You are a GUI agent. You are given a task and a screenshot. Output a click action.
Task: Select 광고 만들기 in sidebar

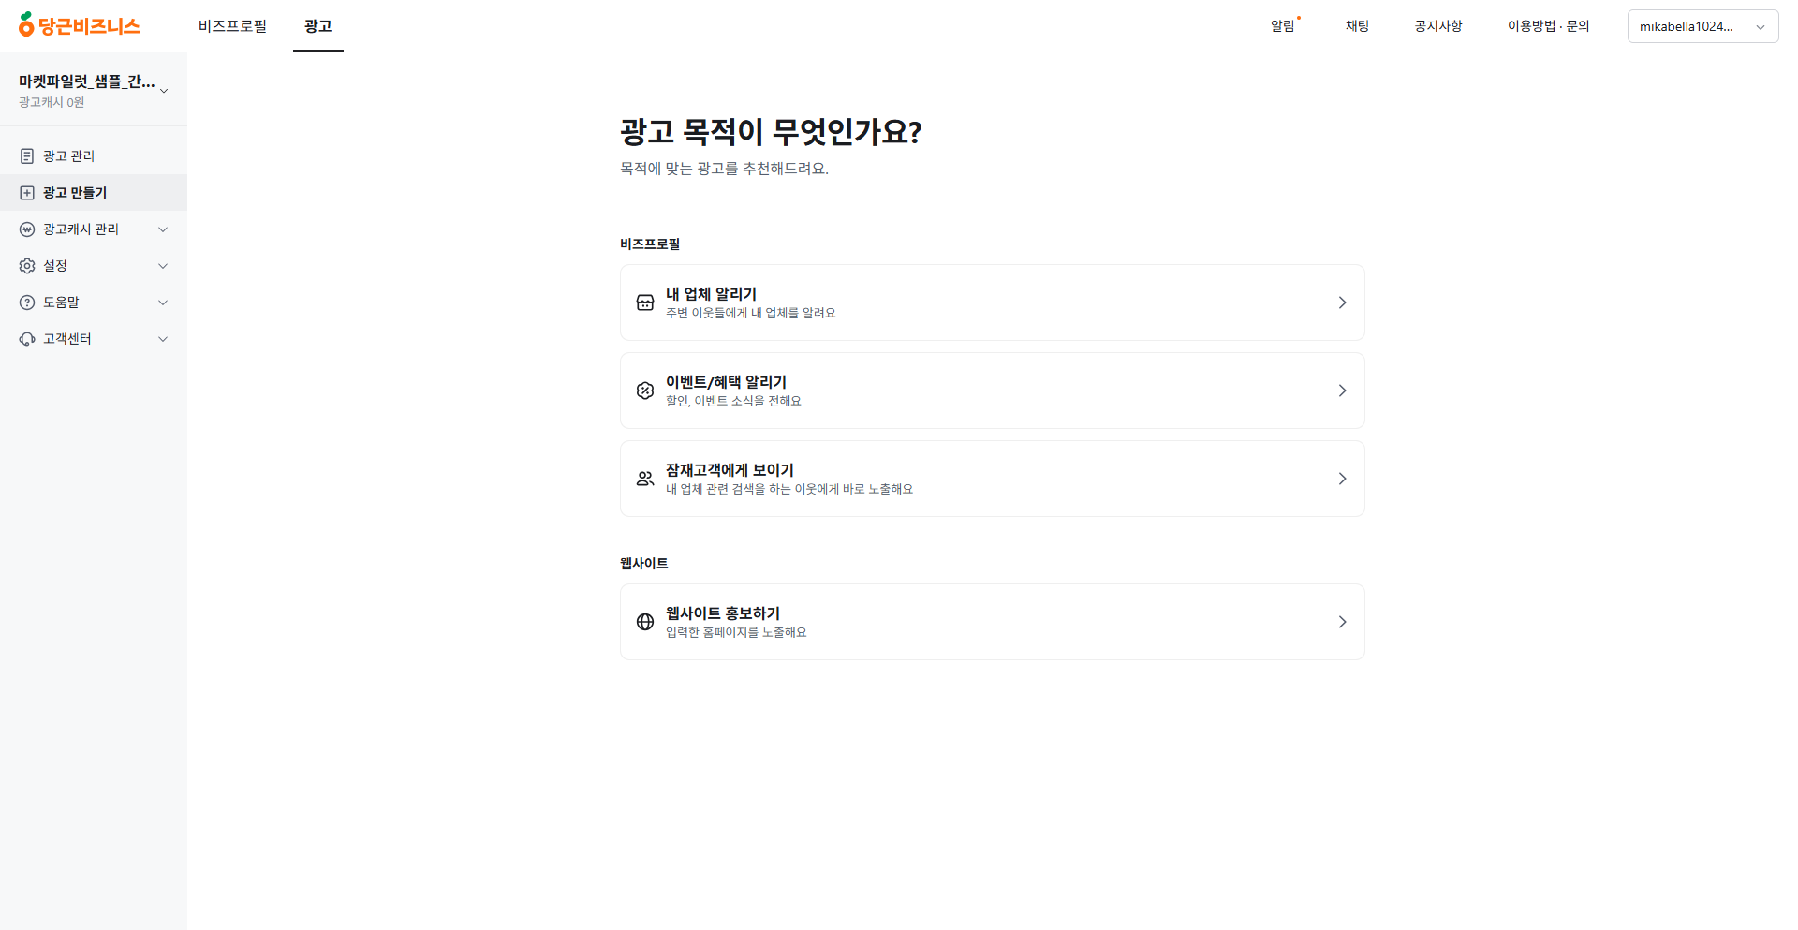(94, 193)
